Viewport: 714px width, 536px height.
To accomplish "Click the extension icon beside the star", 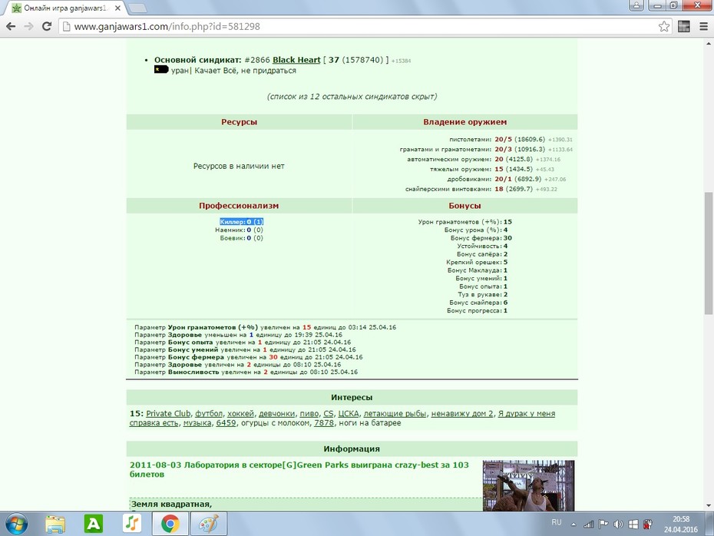I will 683,26.
